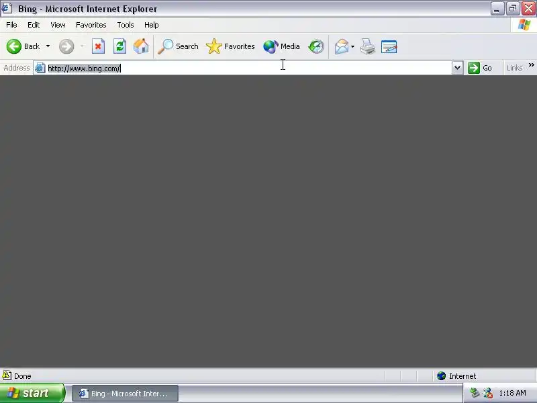
Task: Open the Favorites menu
Action: [91, 25]
